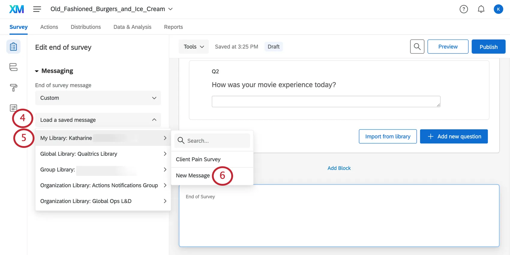The height and width of the screenshot is (255, 510).
Task: Click Import from library button
Action: (388, 136)
